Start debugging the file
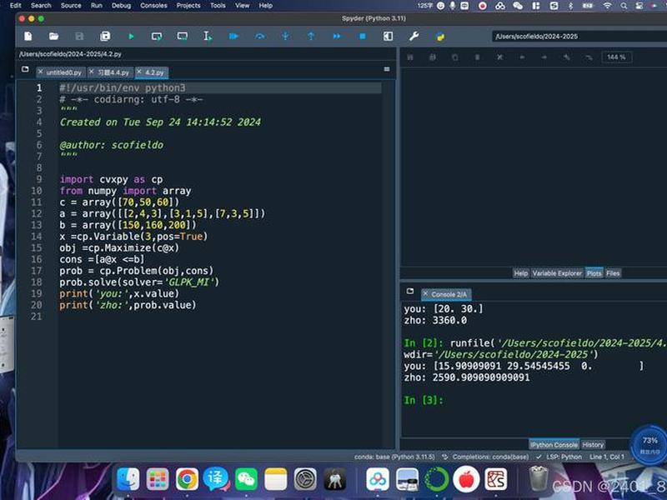 click(233, 37)
